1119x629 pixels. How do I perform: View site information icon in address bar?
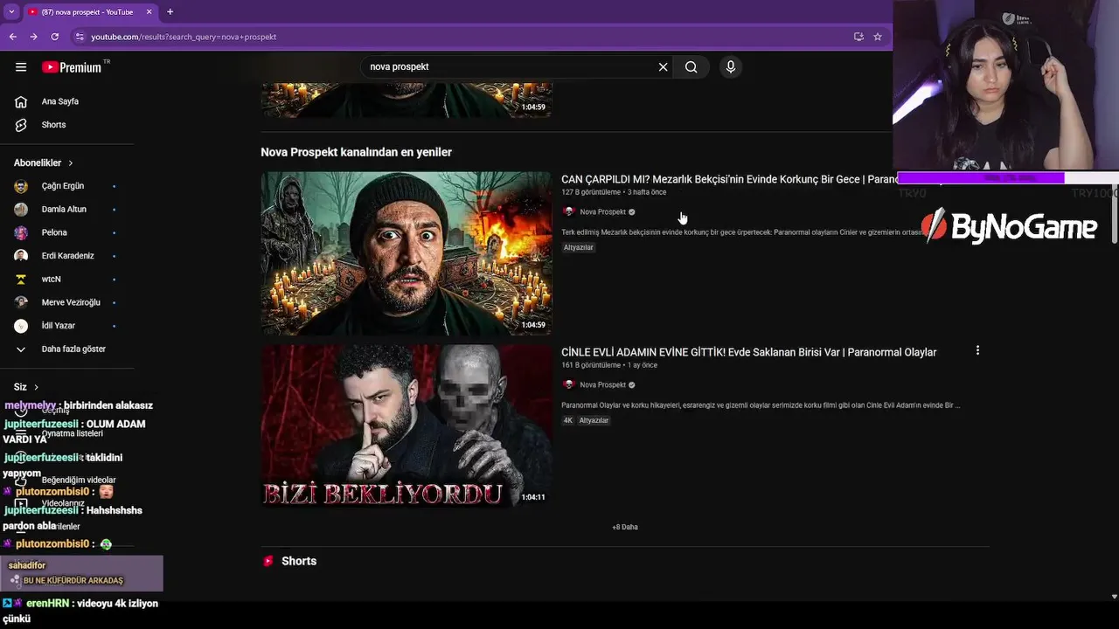pyautogui.click(x=80, y=37)
